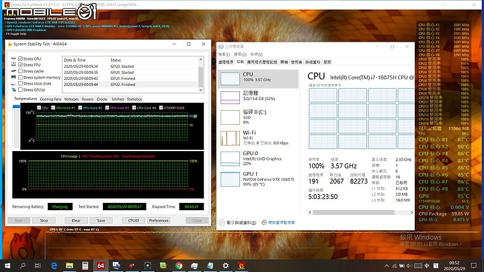Open the Unified tab
This screenshot has width=484, height=272.
(118, 99)
